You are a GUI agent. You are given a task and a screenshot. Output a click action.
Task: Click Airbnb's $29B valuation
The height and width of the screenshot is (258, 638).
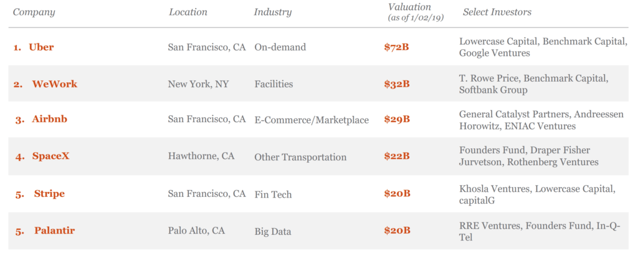[x=397, y=120]
